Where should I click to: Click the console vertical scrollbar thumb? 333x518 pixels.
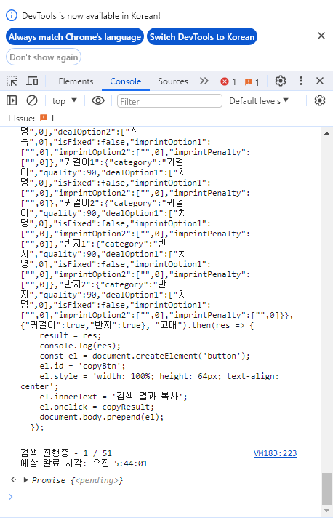(x=326, y=489)
